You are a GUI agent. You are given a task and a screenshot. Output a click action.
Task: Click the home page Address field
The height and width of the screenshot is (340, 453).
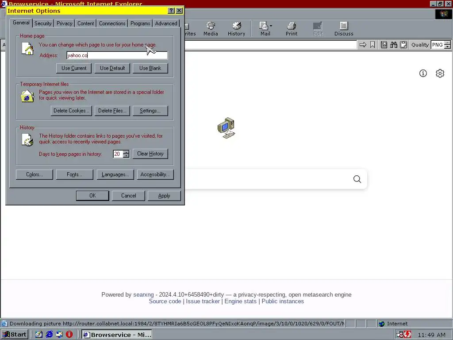coord(117,55)
